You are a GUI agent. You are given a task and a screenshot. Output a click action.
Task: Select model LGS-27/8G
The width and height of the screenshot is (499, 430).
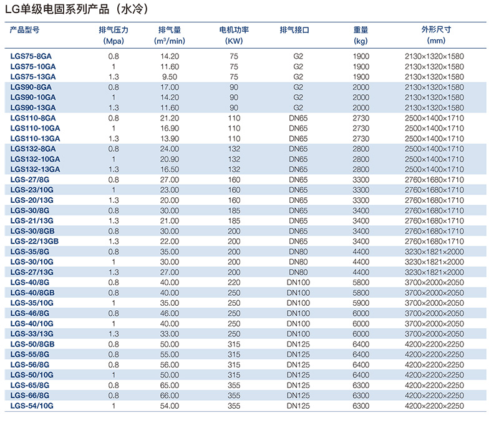click(30, 180)
